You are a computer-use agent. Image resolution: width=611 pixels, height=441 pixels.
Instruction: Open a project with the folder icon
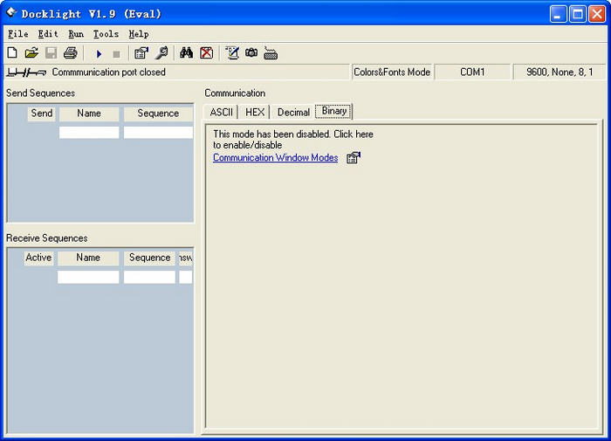point(31,52)
